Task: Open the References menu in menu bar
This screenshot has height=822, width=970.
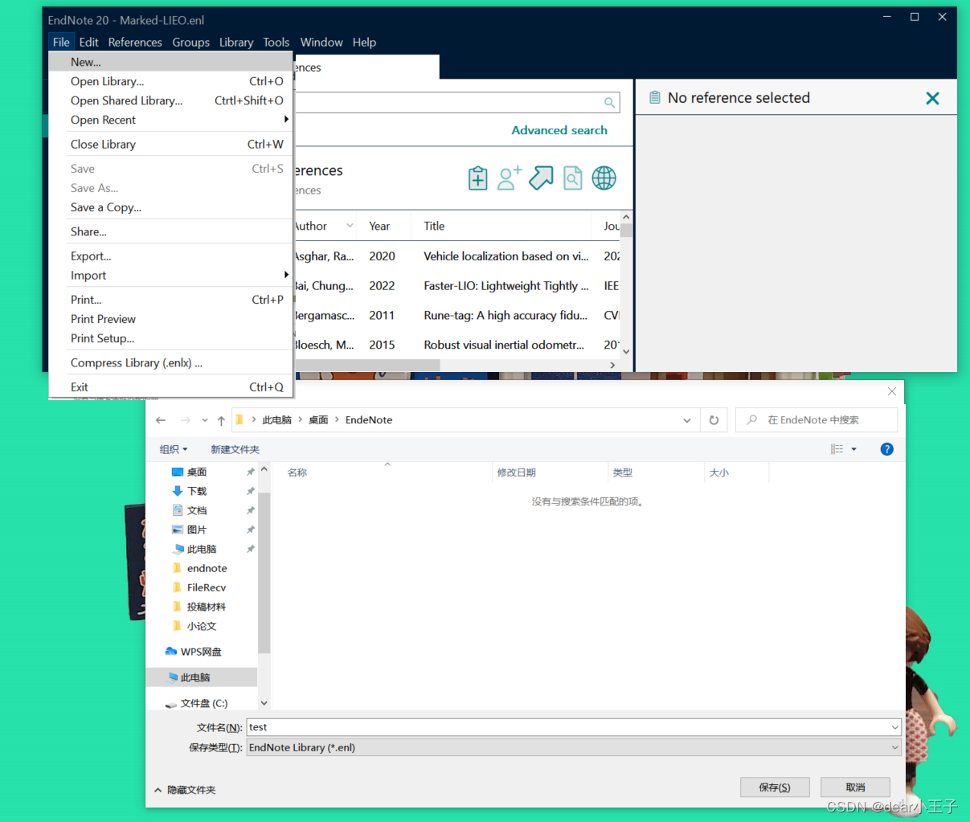Action: tap(135, 42)
